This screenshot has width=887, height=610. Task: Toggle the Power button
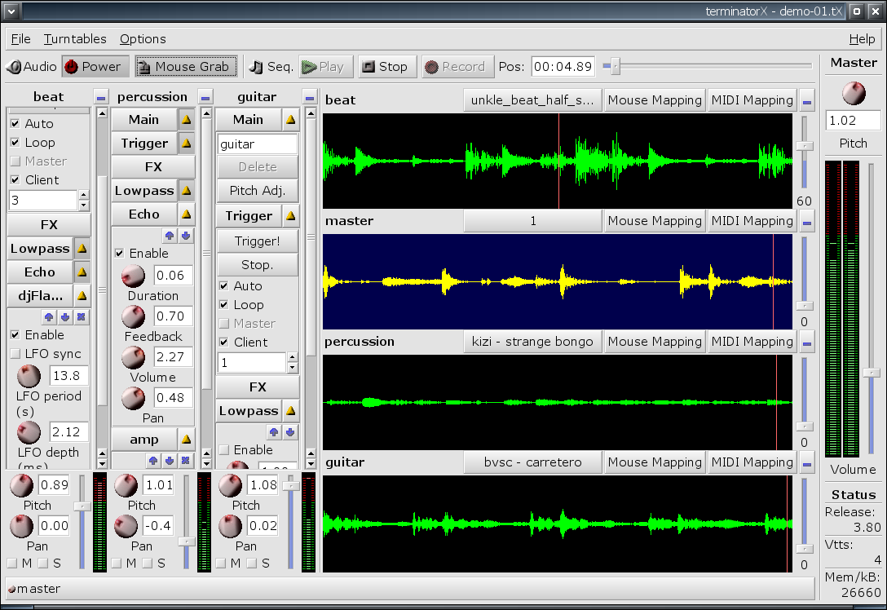[96, 67]
